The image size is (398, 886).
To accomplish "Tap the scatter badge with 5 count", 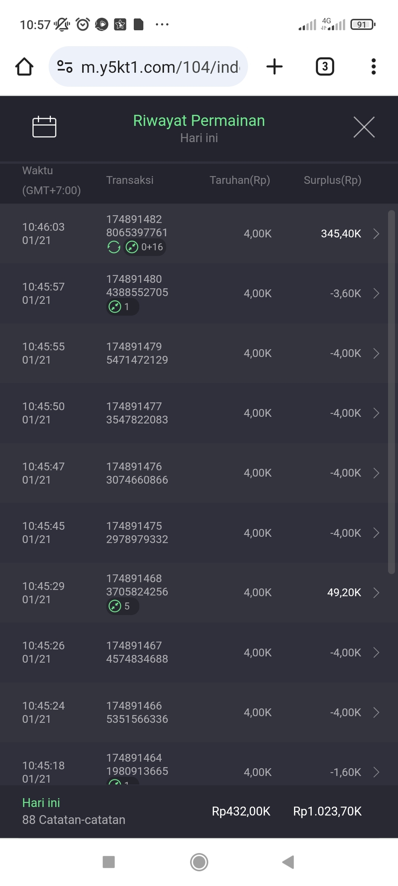I will click(122, 606).
